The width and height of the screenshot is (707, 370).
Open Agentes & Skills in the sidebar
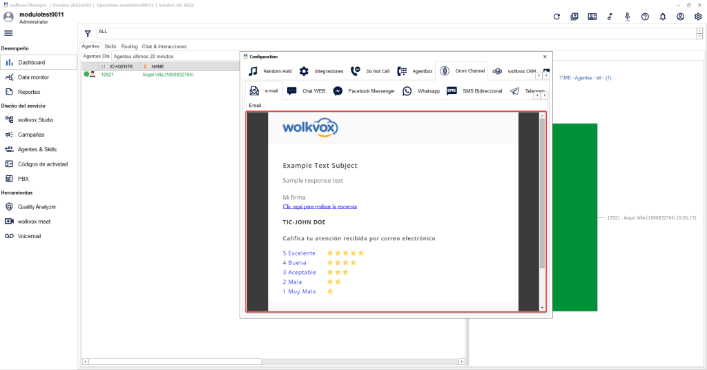point(39,149)
